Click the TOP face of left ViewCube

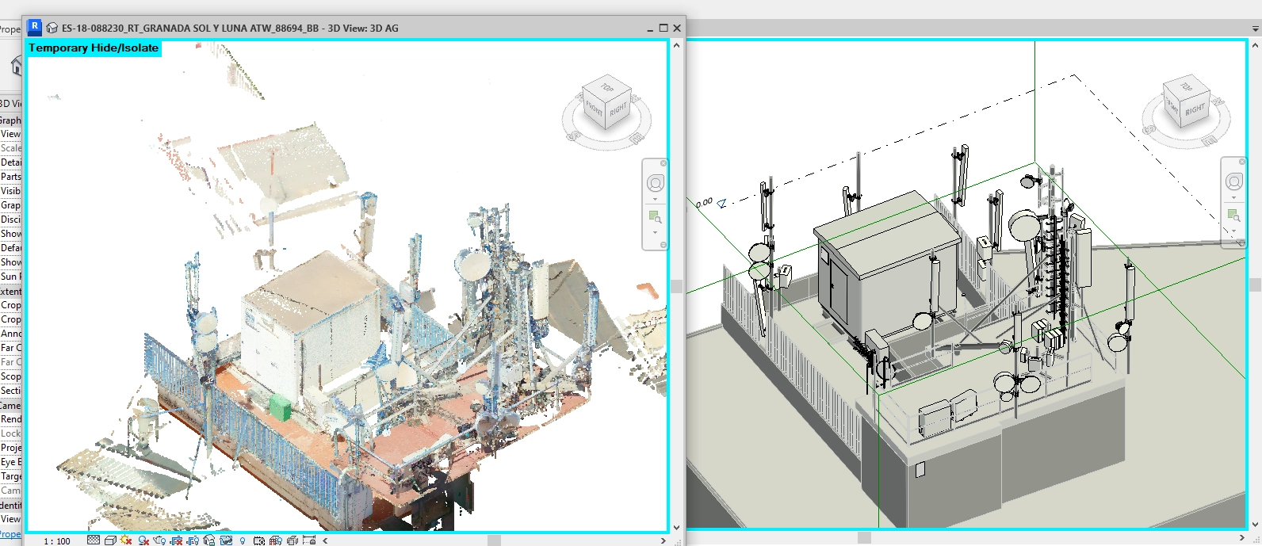[606, 87]
